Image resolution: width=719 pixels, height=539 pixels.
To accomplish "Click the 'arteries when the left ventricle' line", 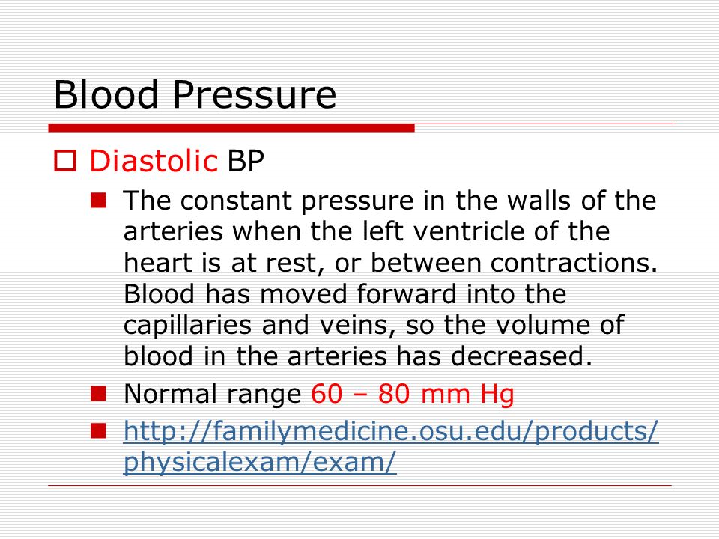I will coord(366,231).
